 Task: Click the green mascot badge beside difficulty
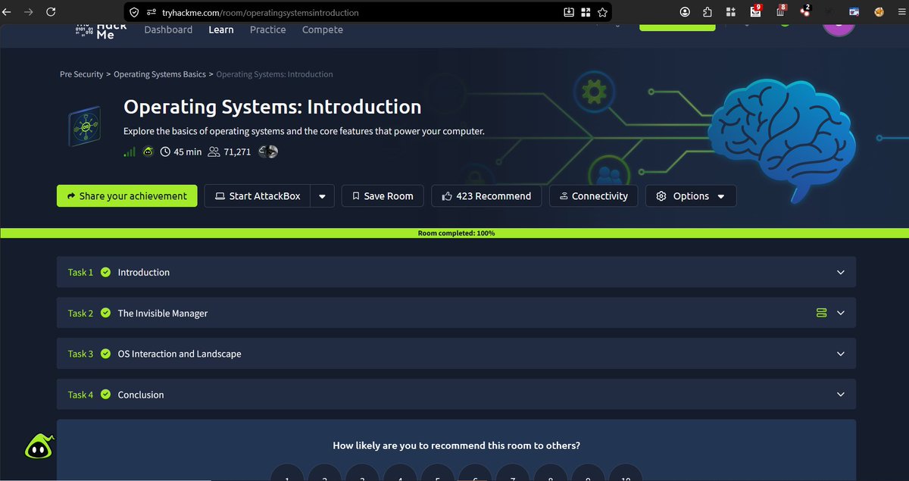148,151
